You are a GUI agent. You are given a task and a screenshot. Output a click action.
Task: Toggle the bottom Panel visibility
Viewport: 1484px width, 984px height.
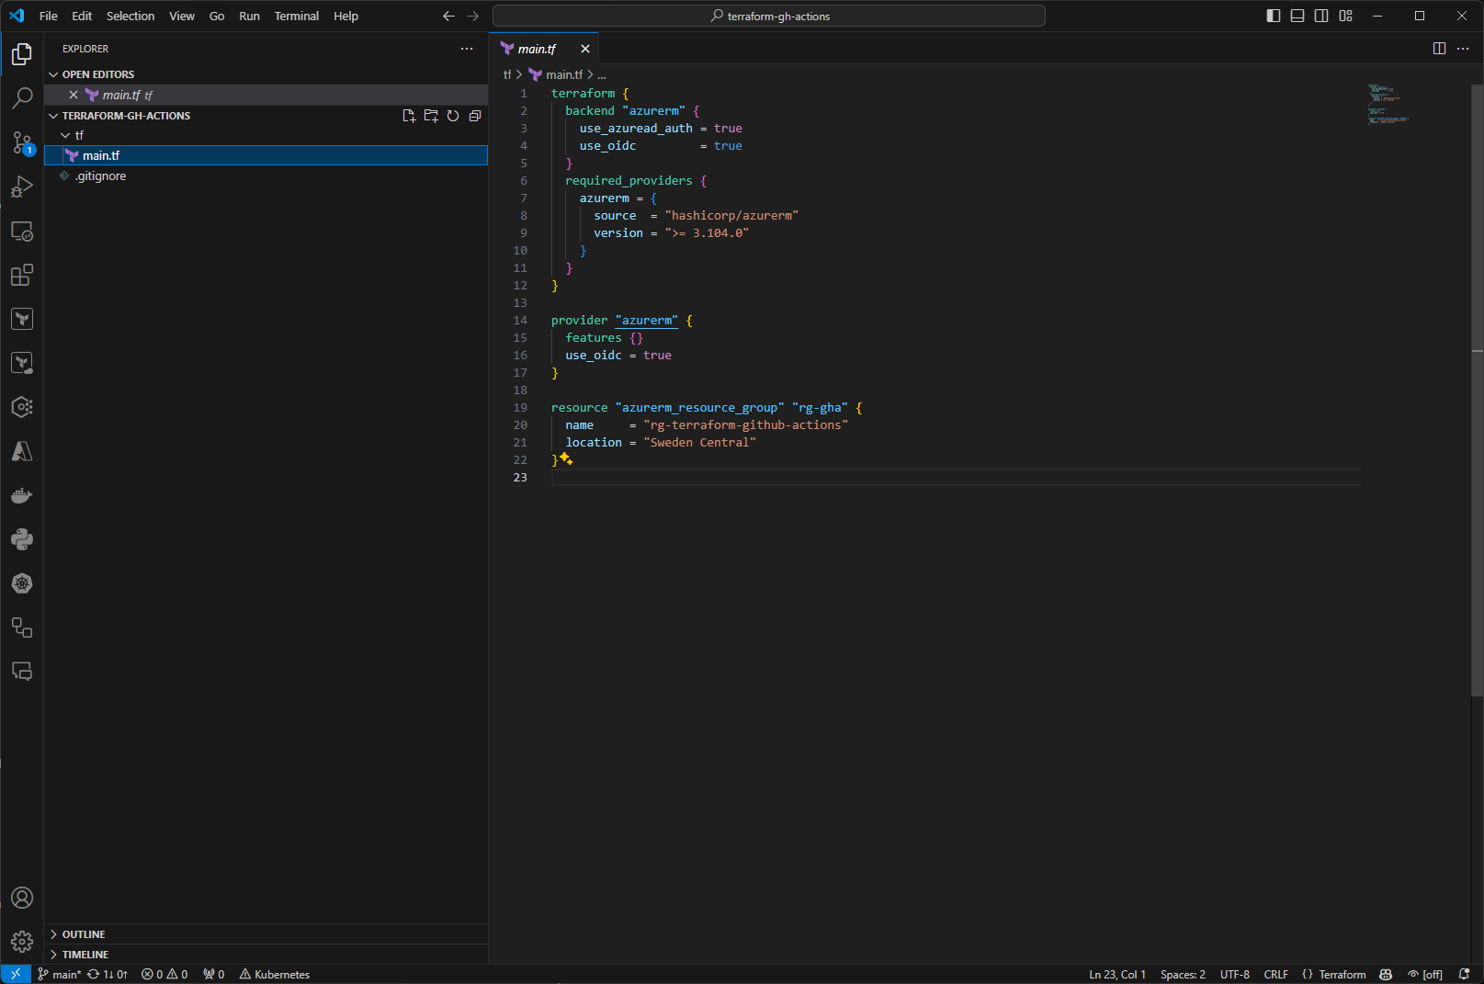pos(1297,16)
